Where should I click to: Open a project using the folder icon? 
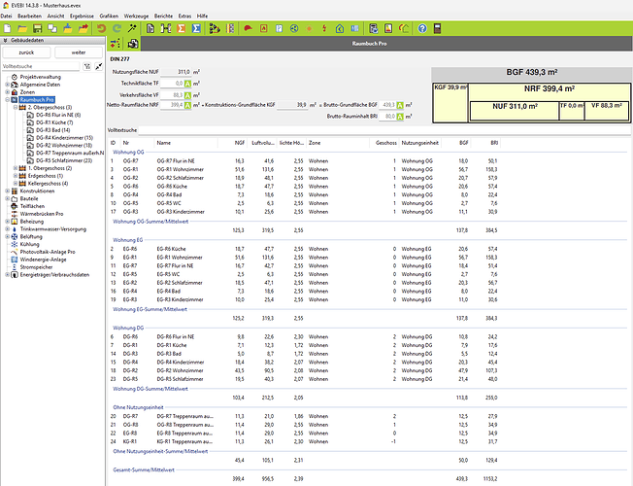click(22, 28)
